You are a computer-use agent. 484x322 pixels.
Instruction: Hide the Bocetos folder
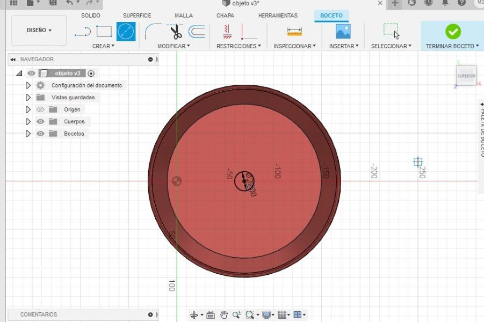point(40,134)
